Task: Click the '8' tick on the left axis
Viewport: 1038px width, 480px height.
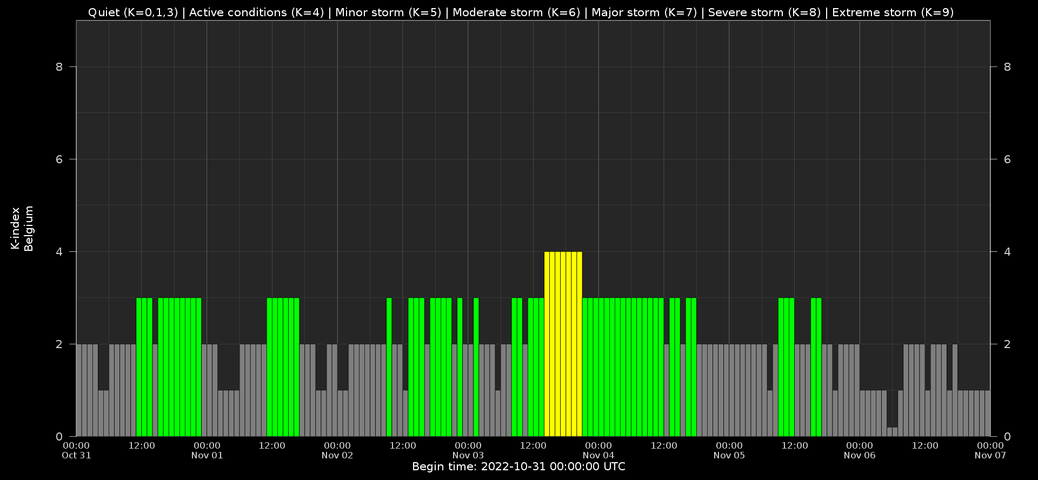Action: click(59, 67)
